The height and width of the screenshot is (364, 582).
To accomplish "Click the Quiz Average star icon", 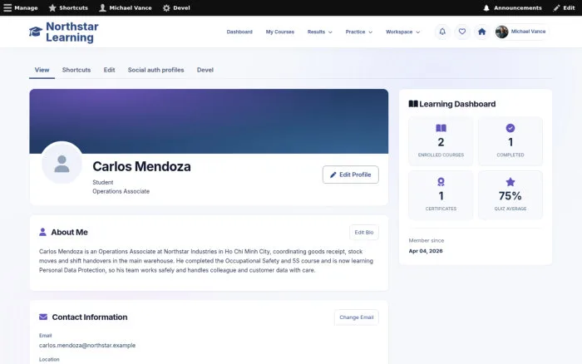I will 510,182.
